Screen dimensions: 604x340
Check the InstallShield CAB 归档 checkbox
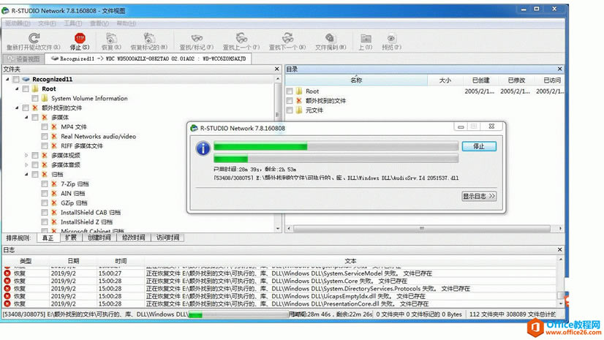(45, 213)
